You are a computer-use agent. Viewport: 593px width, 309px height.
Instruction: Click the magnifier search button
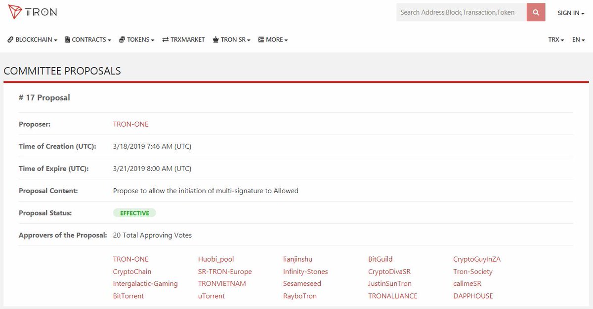pyautogui.click(x=536, y=12)
